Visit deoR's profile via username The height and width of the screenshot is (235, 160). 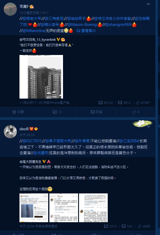point(24,129)
